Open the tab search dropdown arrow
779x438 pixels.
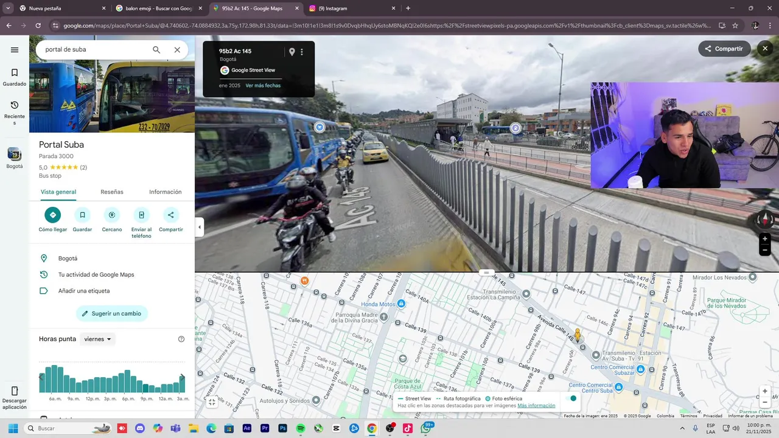pyautogui.click(x=8, y=9)
